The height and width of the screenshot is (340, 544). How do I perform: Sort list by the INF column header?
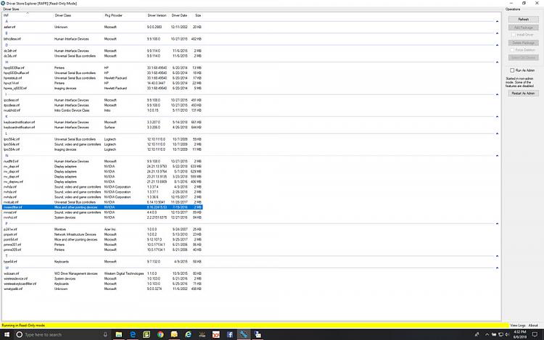point(28,15)
